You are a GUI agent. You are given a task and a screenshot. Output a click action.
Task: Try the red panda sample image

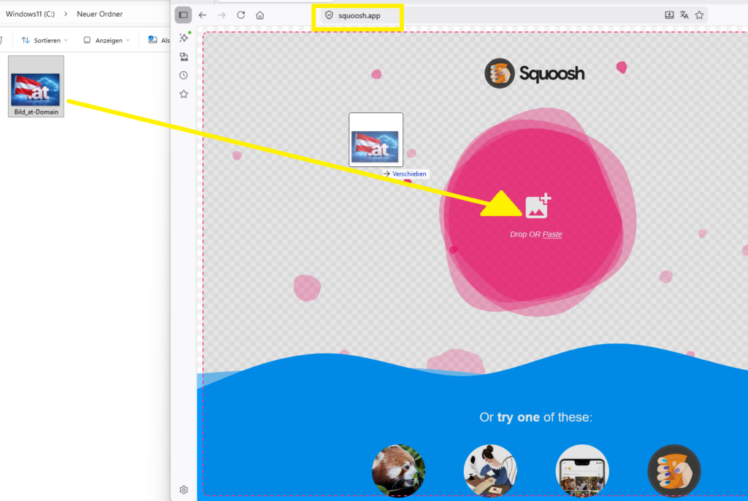tap(398, 470)
